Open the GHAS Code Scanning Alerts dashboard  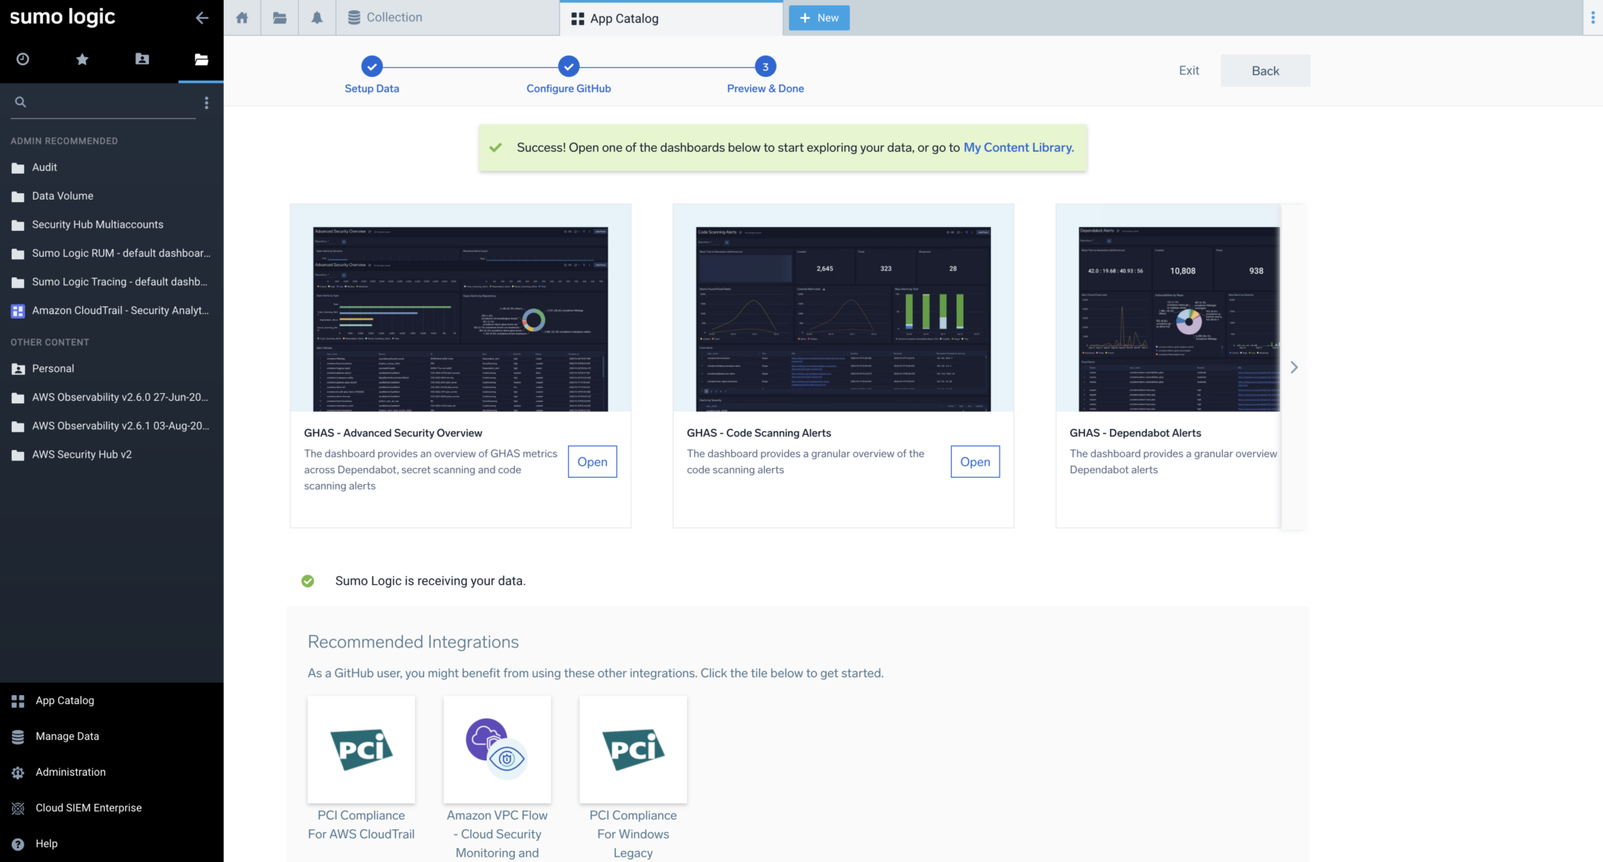pos(974,461)
